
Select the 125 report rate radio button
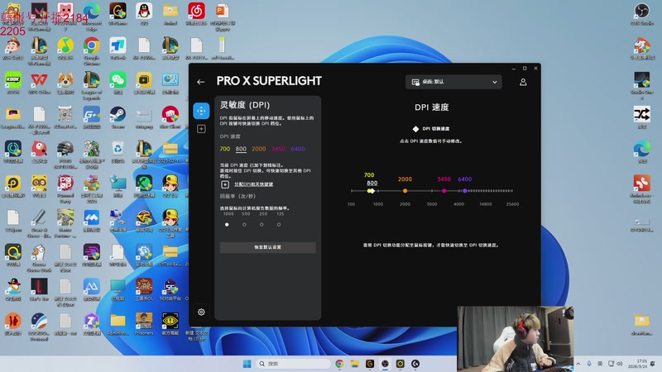click(279, 225)
